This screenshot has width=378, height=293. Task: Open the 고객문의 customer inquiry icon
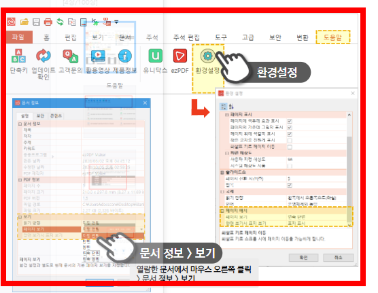click(x=71, y=56)
